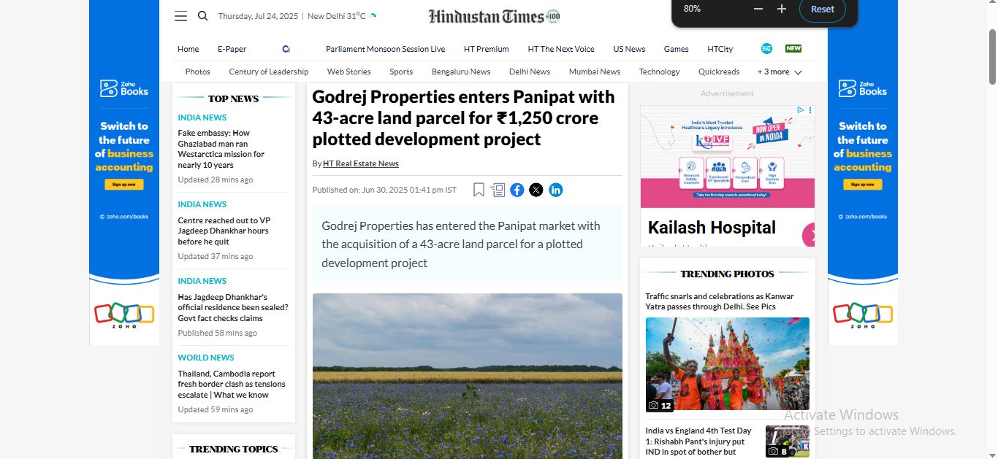The height and width of the screenshot is (459, 998).
Task: Expand the +3 more menu
Action: click(780, 72)
